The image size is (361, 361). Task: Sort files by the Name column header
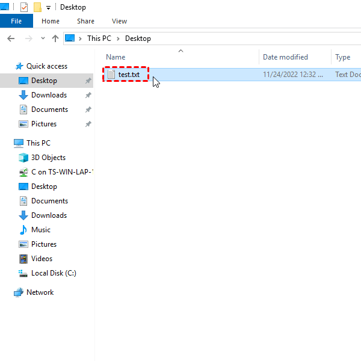[x=116, y=57]
